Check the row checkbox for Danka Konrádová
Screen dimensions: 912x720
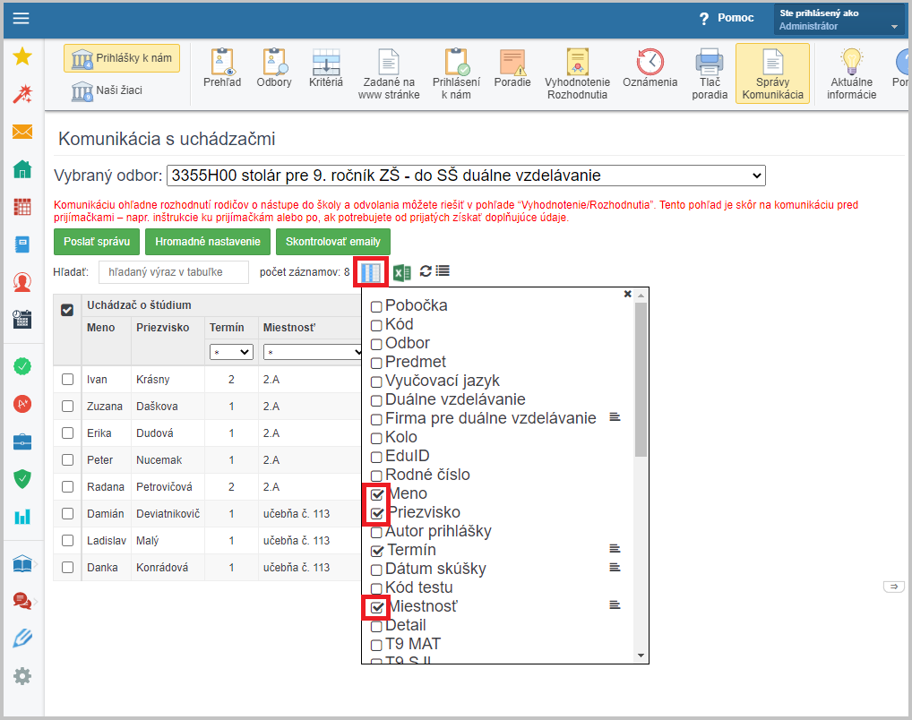tap(67, 567)
